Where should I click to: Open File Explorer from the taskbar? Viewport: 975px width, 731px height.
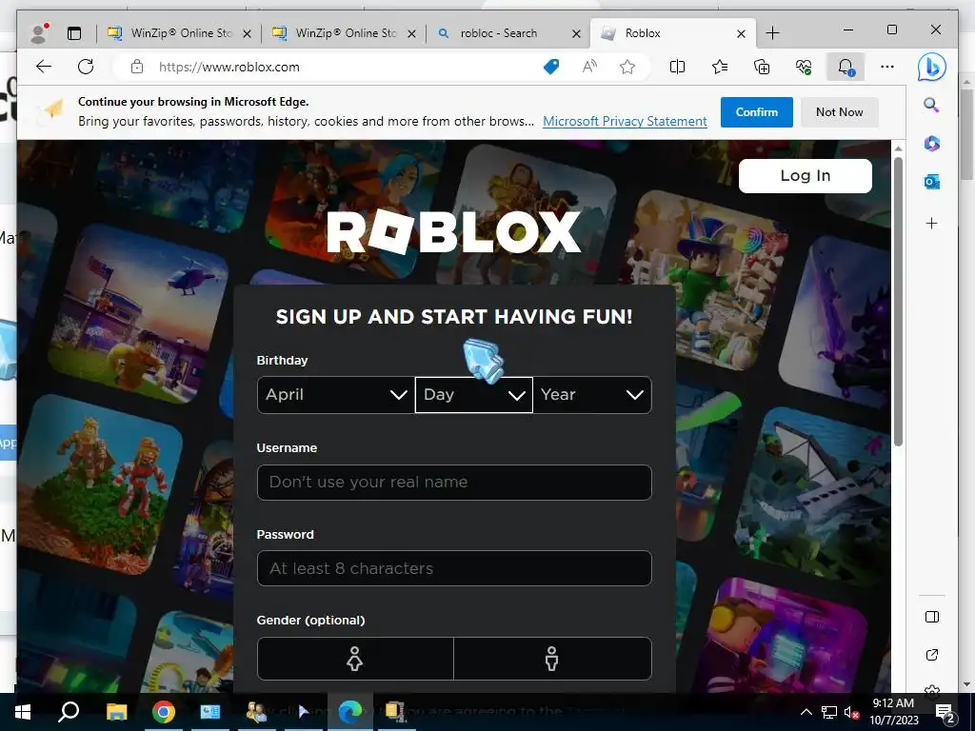click(x=116, y=712)
